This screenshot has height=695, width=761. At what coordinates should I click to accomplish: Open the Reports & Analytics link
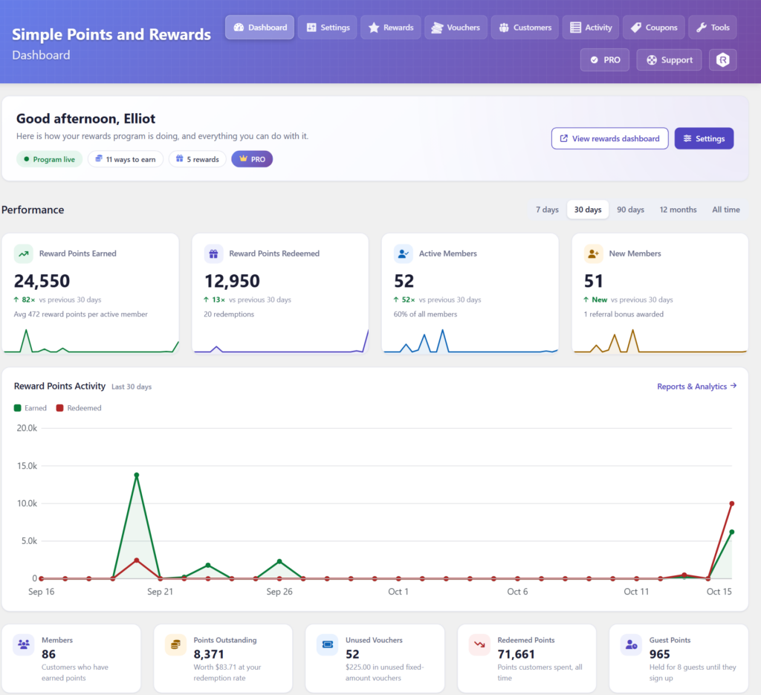tap(697, 387)
